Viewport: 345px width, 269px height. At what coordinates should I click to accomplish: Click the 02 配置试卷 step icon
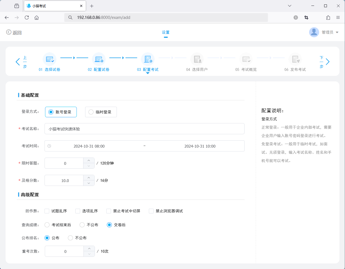click(99, 59)
